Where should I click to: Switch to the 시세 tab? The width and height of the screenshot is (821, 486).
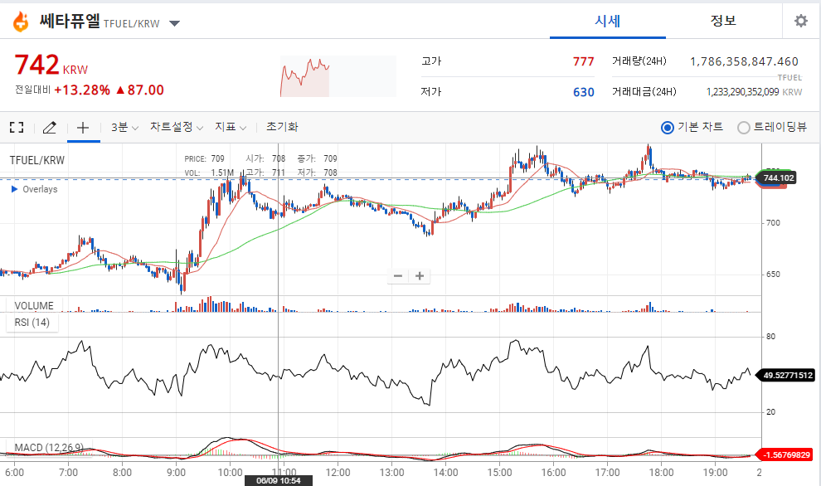coord(607,21)
